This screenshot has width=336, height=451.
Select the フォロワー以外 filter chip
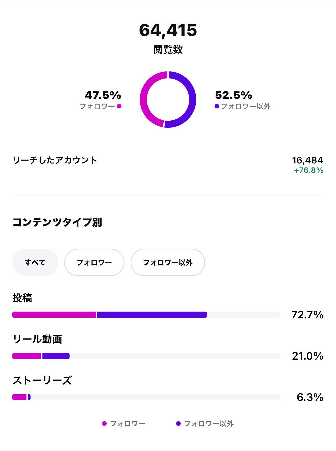click(168, 262)
